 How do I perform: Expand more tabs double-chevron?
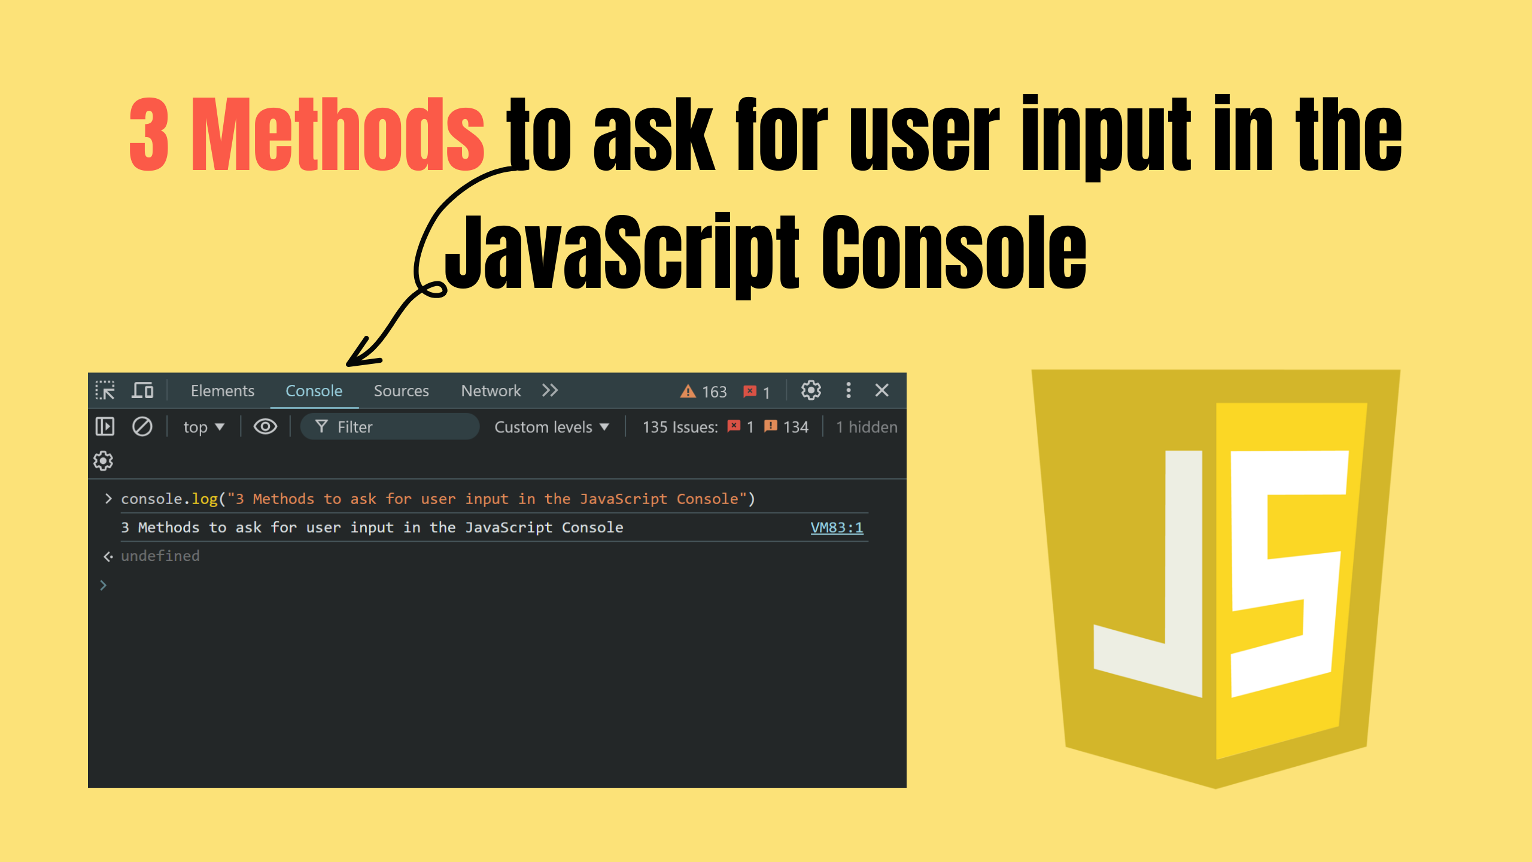pos(550,391)
